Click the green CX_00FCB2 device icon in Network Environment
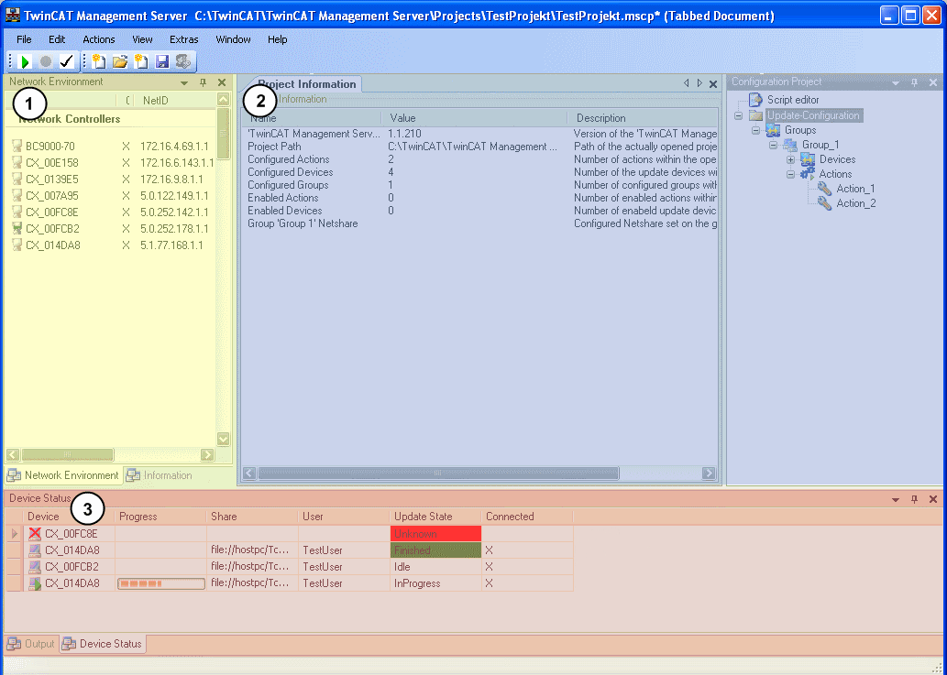Image resolution: width=947 pixels, height=675 pixels. coord(17,229)
